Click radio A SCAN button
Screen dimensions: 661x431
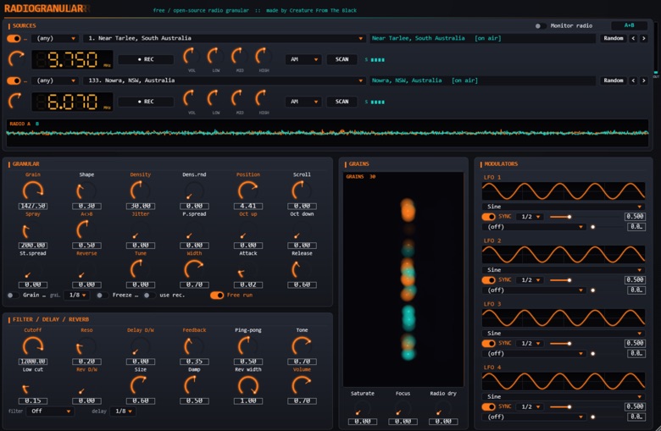(342, 59)
